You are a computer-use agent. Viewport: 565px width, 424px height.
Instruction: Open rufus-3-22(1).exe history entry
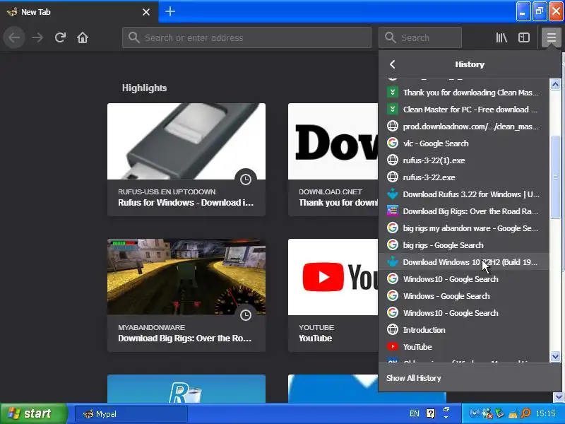click(464, 160)
